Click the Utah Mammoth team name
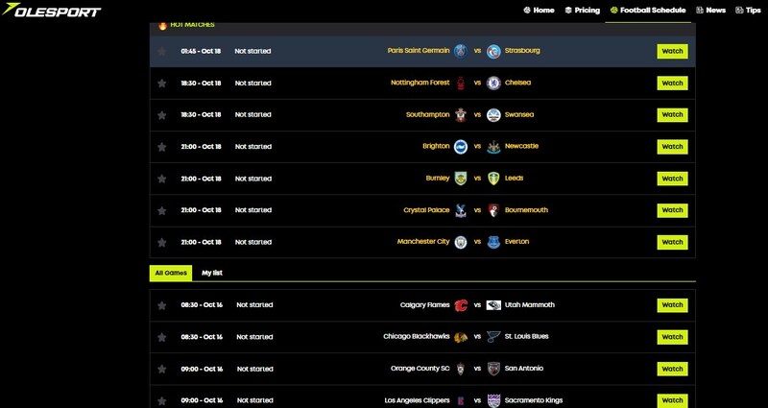The image size is (768, 408). pyautogui.click(x=529, y=305)
